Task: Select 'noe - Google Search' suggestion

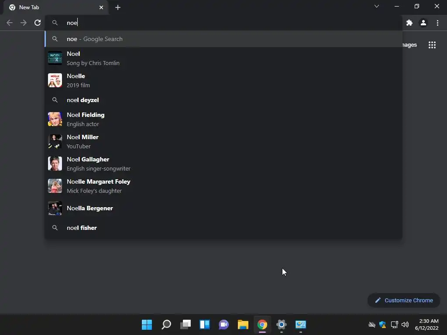Action: pos(224,39)
